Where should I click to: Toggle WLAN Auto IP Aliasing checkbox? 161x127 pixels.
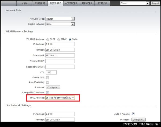[47, 82]
